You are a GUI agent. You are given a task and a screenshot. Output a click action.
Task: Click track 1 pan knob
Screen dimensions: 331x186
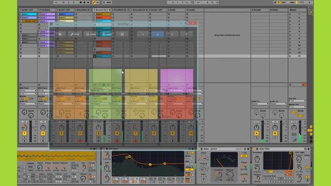pyautogui.click(x=24, y=127)
